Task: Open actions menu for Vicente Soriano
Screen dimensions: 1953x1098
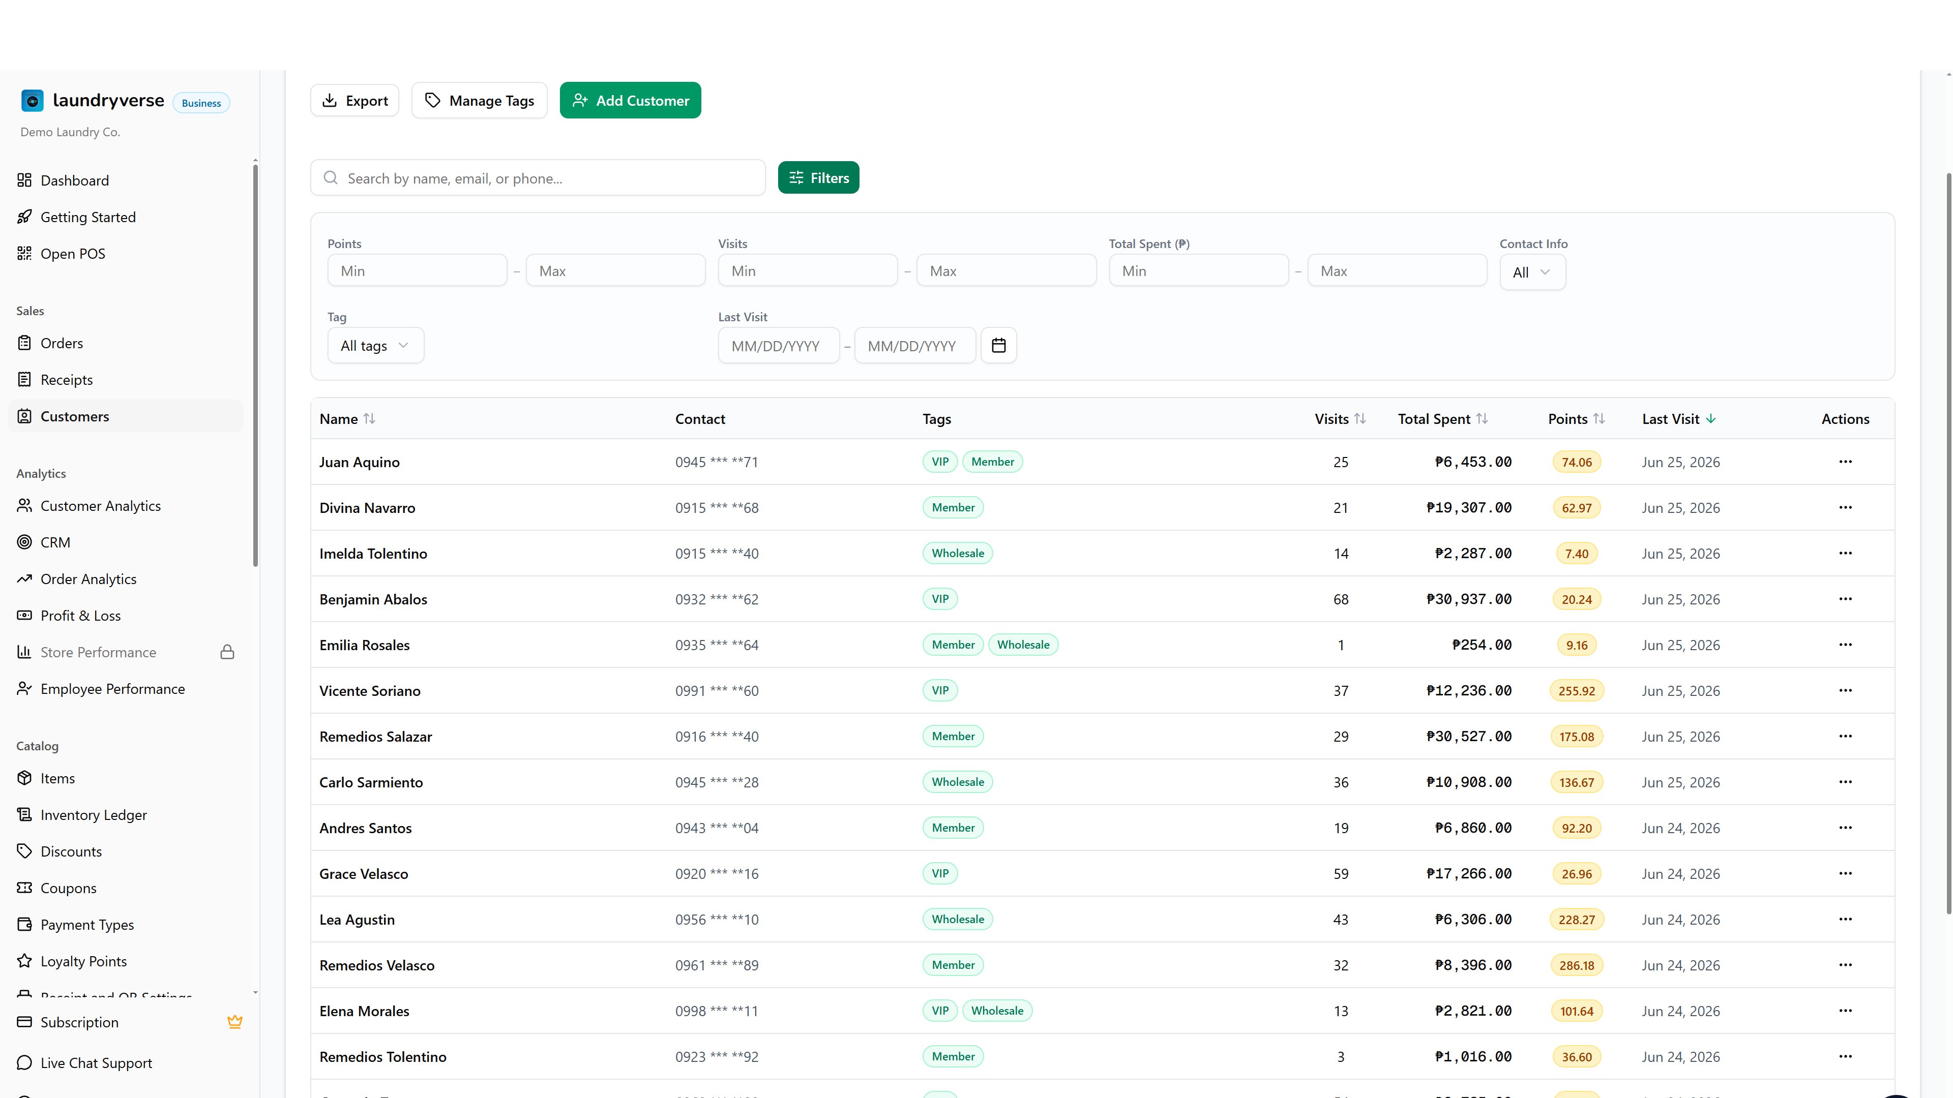Action: (1845, 690)
